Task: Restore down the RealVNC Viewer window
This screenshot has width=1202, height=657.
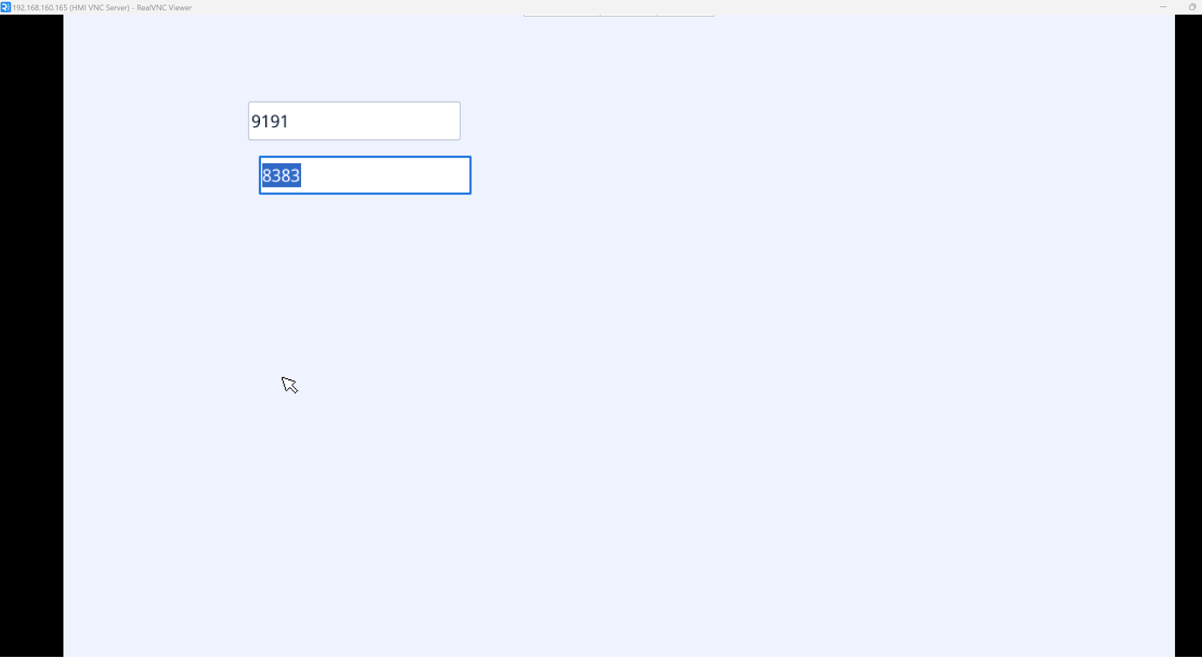Action: pyautogui.click(x=1192, y=7)
